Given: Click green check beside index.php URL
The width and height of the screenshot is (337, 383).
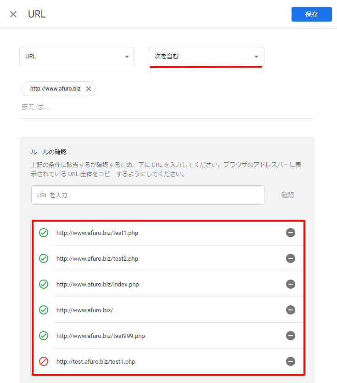Looking at the screenshot, I should point(44,284).
